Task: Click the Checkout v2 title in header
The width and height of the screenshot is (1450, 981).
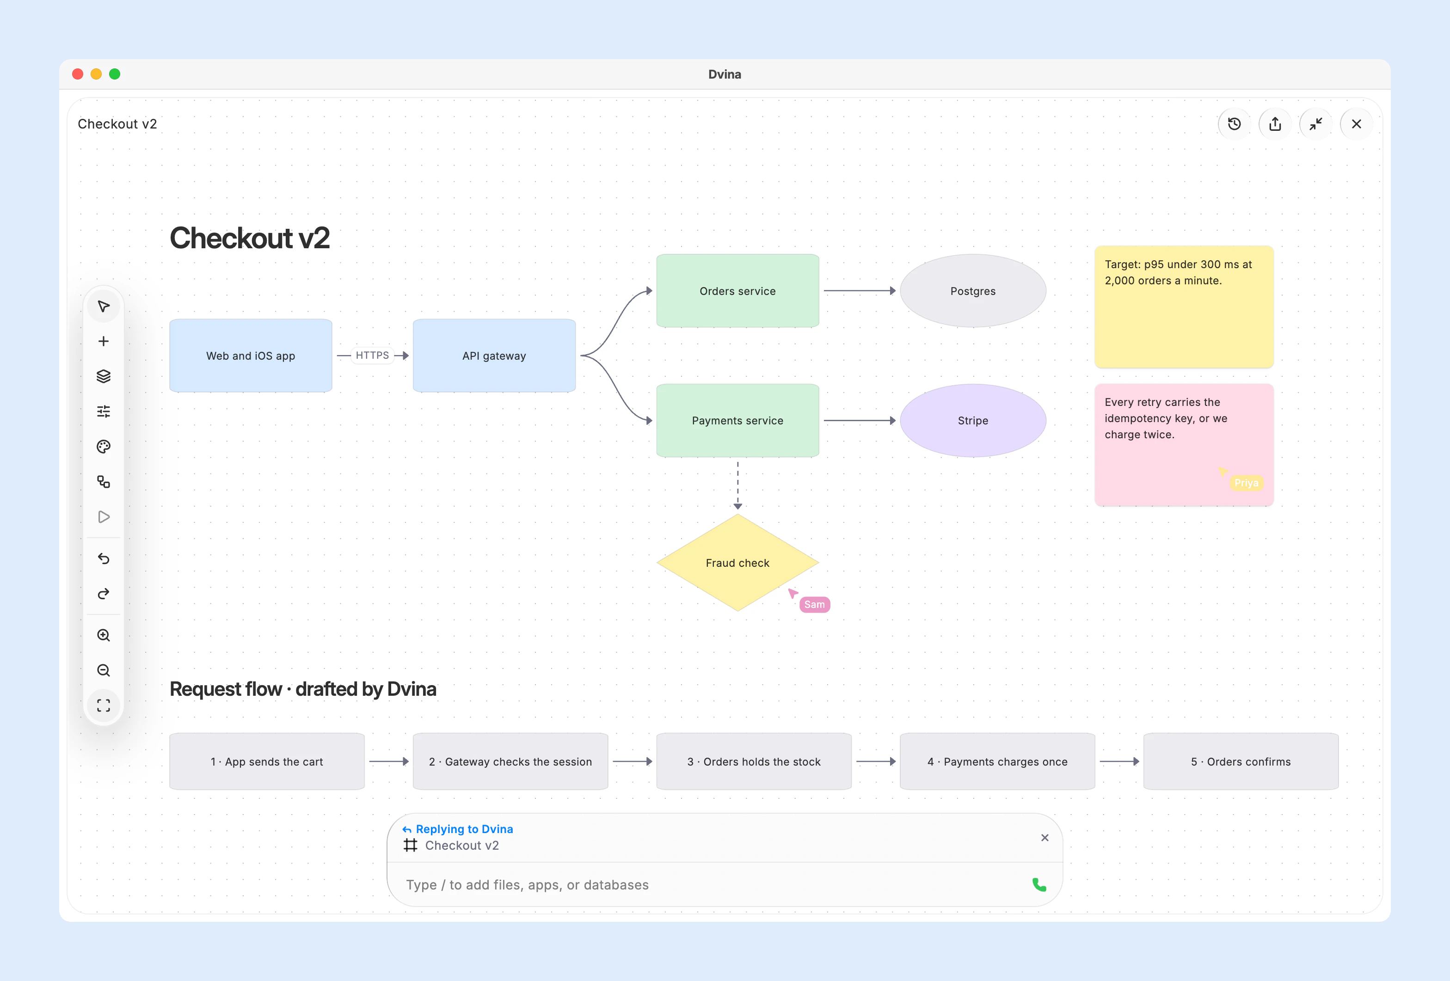Action: click(x=117, y=124)
